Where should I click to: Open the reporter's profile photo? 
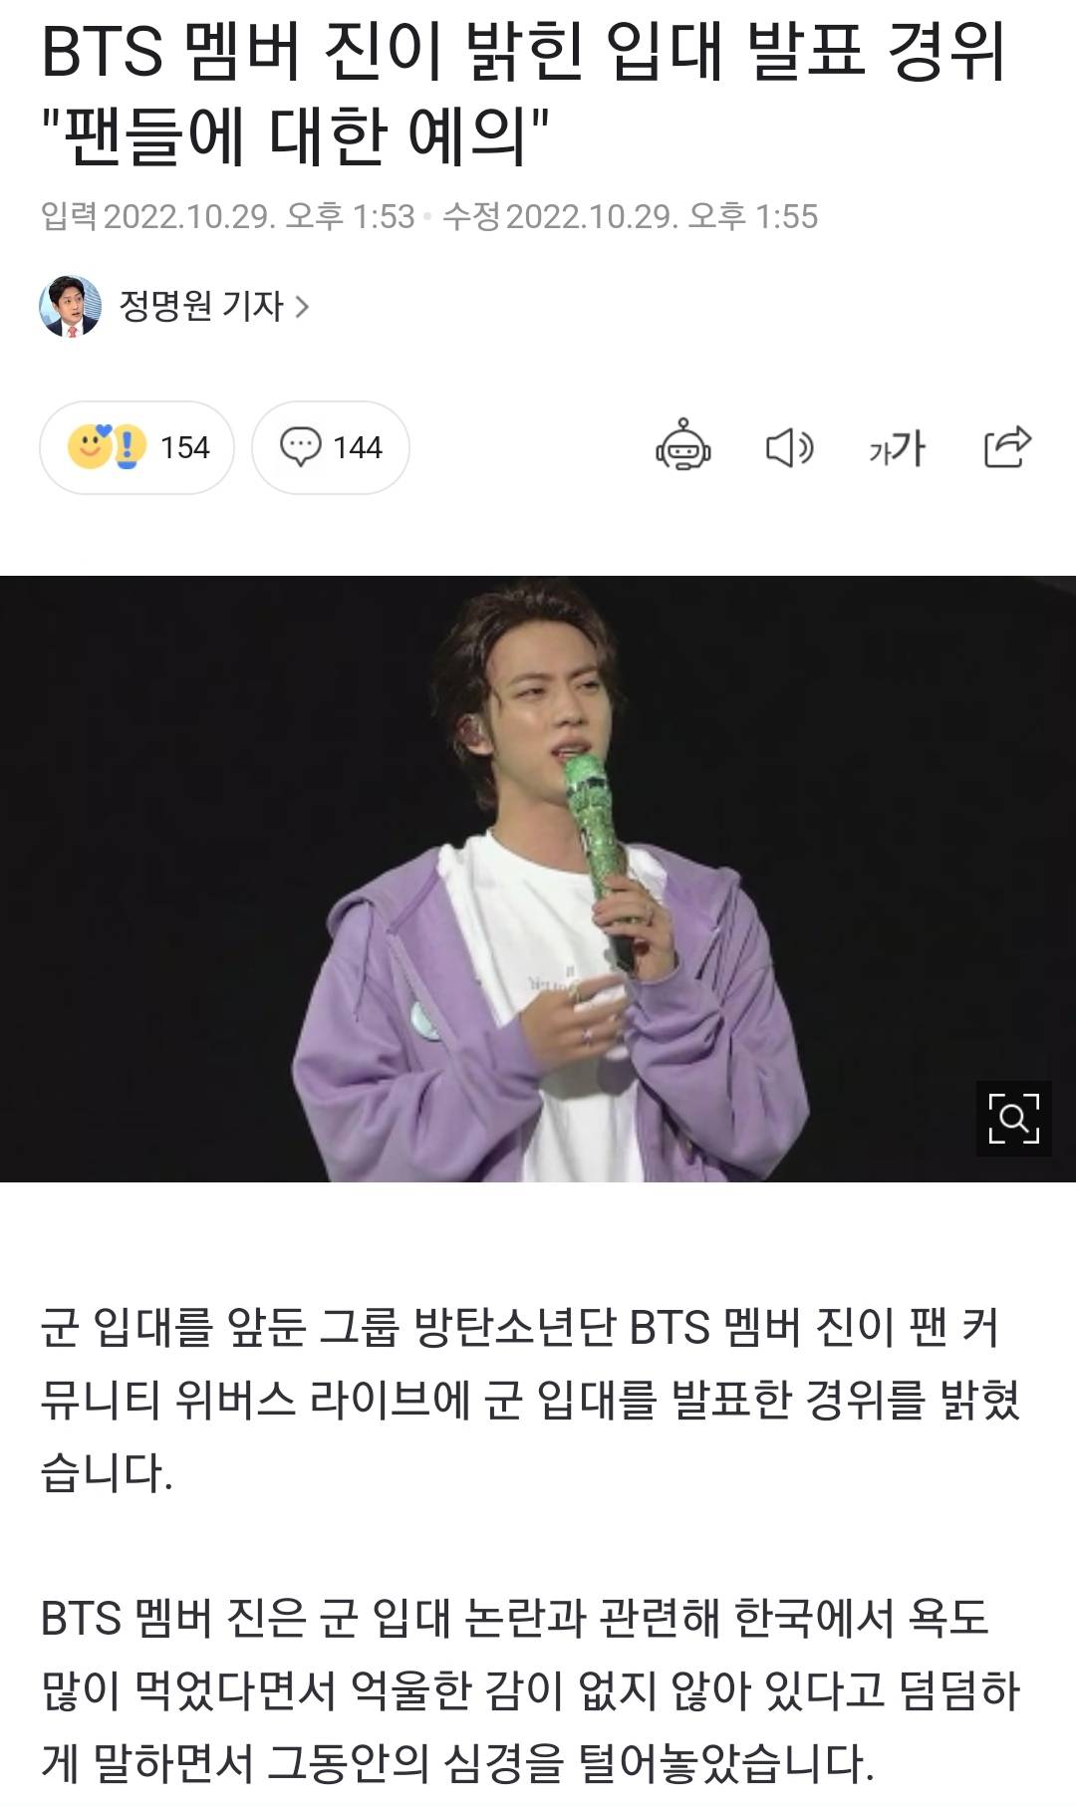(x=70, y=306)
